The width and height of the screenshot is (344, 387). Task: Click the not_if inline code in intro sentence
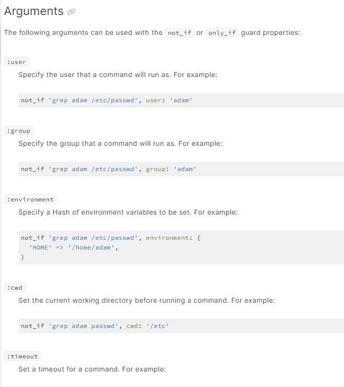(180, 33)
